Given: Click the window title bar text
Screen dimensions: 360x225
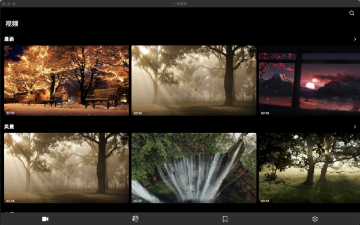Looking at the screenshot, I should point(180,4).
